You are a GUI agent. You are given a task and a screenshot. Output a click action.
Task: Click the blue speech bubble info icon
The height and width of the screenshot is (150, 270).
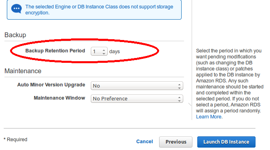[x=16, y=8]
